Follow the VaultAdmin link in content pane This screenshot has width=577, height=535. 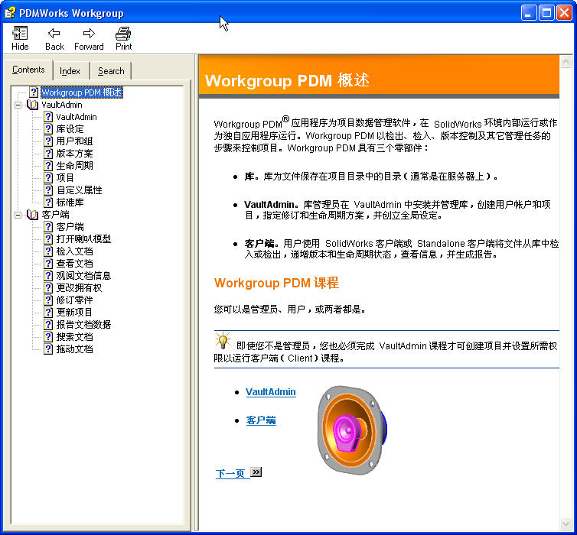[270, 392]
